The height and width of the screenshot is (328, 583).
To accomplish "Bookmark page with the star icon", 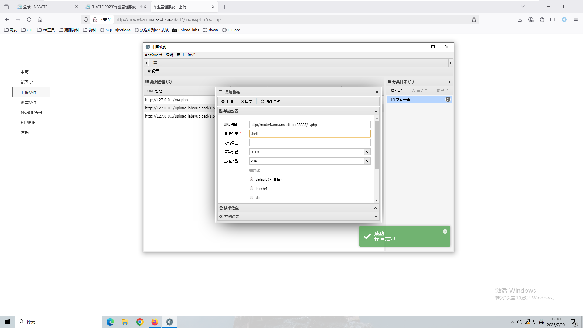I will 474,19.
